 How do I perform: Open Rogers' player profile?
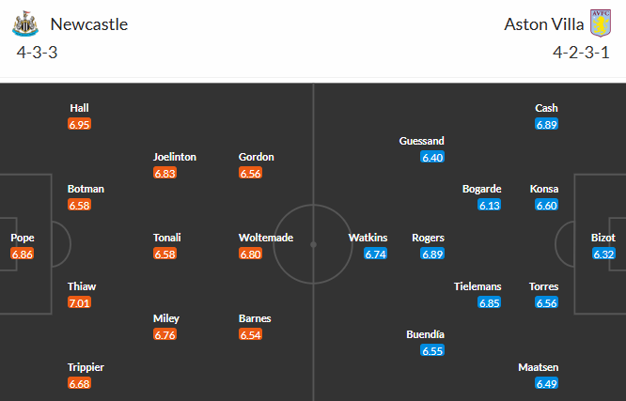pos(429,238)
